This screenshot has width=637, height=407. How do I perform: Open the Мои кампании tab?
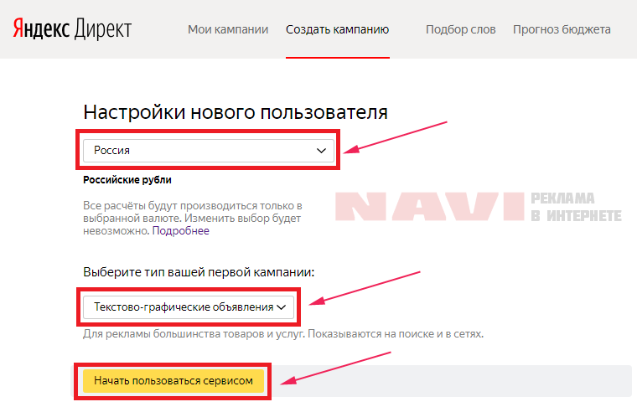(x=228, y=29)
